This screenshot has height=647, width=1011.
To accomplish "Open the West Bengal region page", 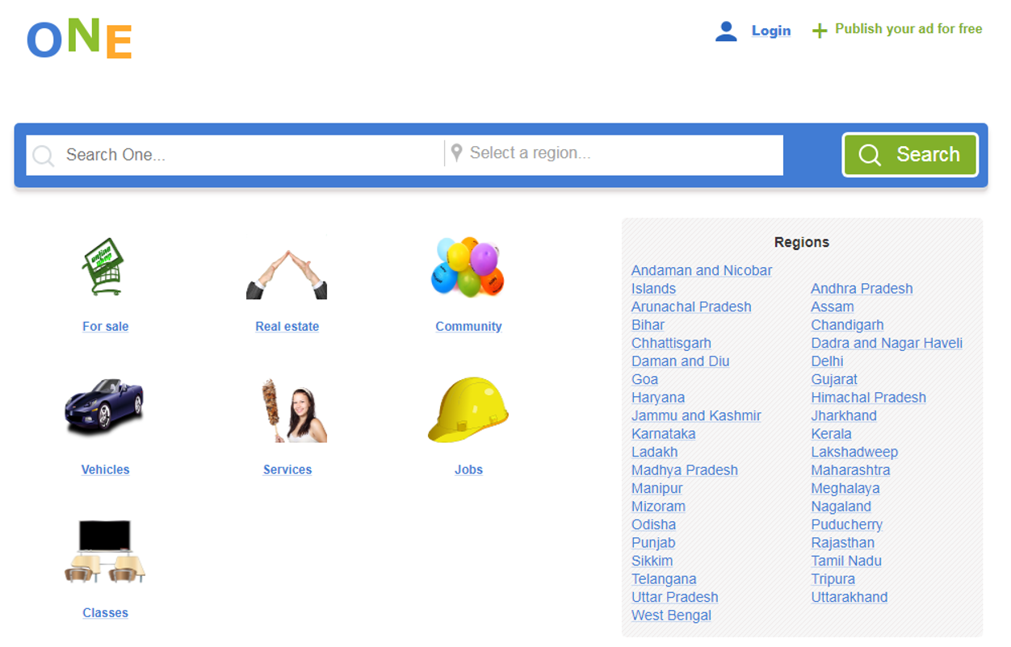I will (671, 615).
